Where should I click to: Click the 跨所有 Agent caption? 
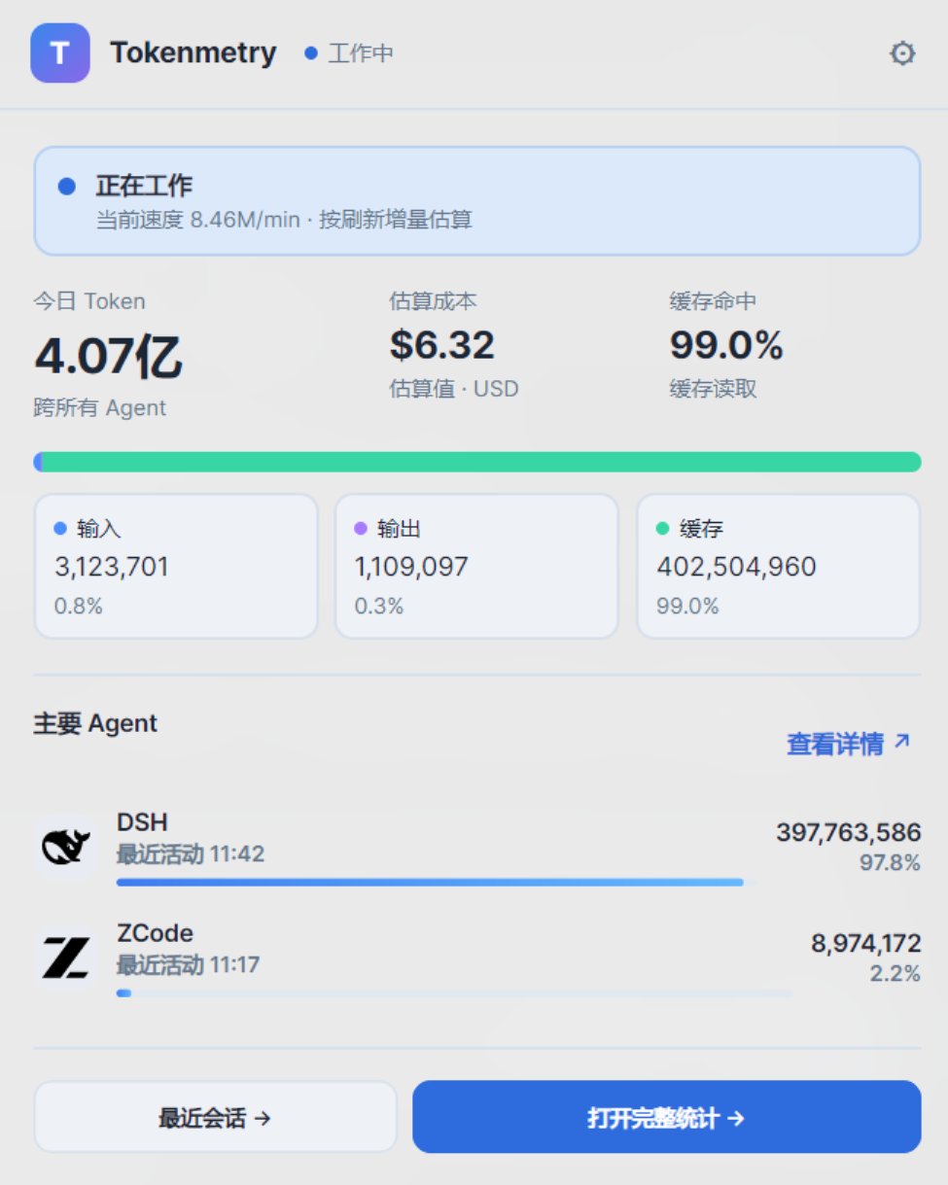100,408
